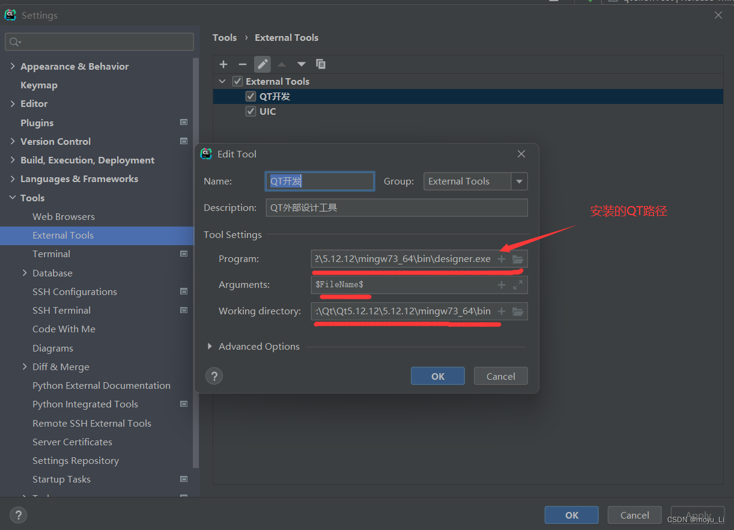Close the Edit Tool dialog
The height and width of the screenshot is (530, 734).
coord(521,154)
